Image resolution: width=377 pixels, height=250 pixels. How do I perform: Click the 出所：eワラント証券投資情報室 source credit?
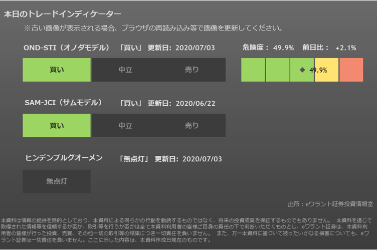[x=330, y=204]
